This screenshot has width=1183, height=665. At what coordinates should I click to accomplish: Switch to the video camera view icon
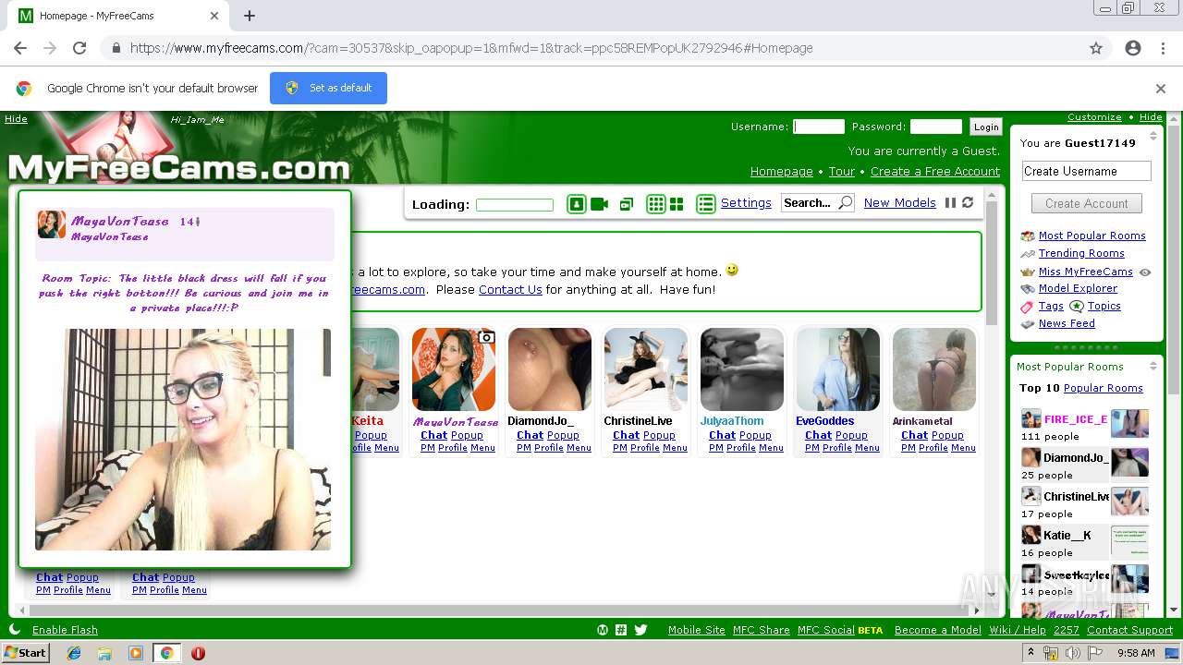tap(600, 204)
